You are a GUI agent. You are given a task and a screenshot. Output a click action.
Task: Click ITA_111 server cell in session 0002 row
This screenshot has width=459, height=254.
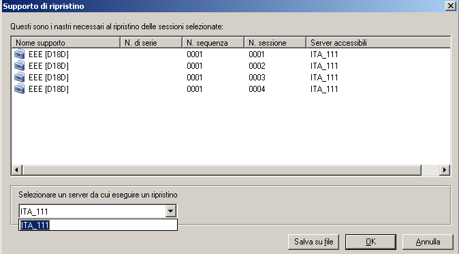point(324,66)
